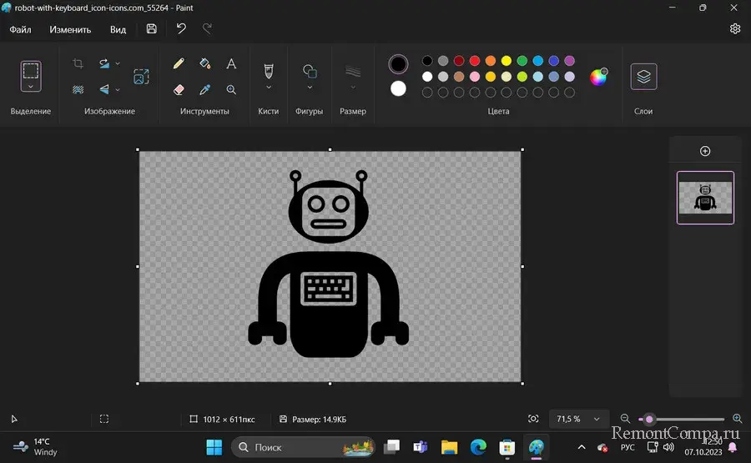Viewport: 751px width, 463px height.
Task: Toggle the Layers panel button
Action: (643, 76)
